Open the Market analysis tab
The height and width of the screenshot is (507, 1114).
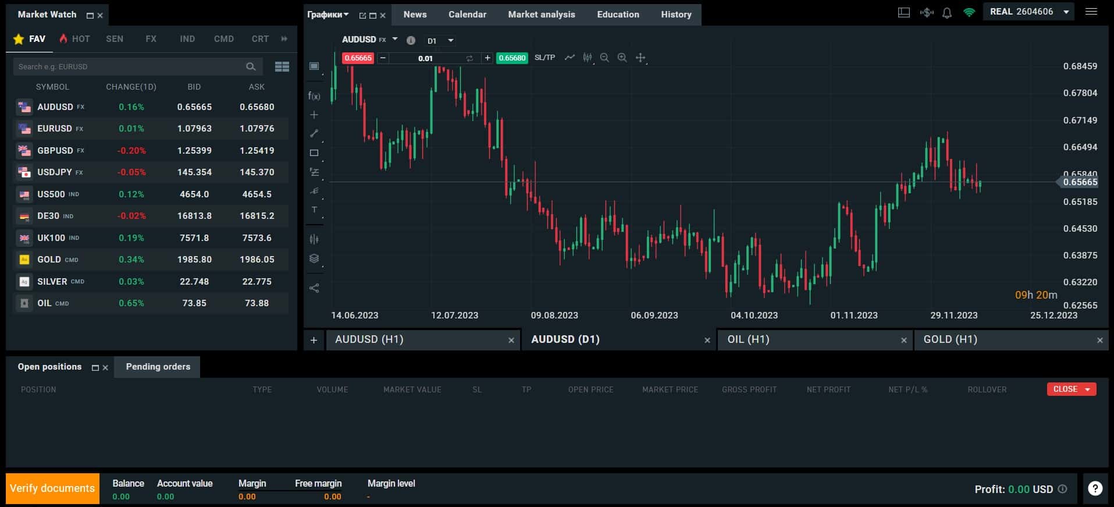click(x=541, y=15)
